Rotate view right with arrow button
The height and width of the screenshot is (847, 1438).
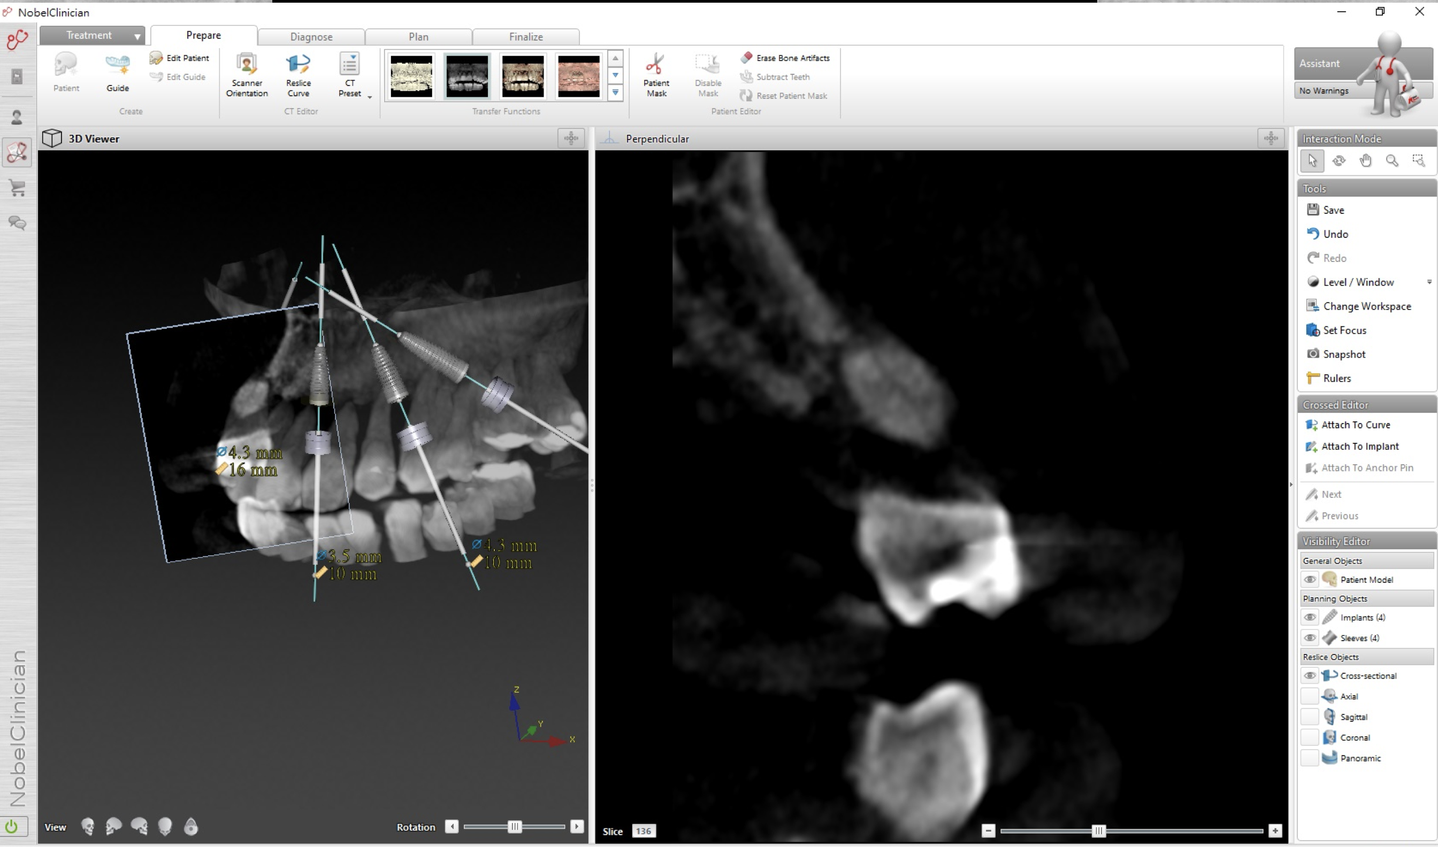tap(577, 827)
